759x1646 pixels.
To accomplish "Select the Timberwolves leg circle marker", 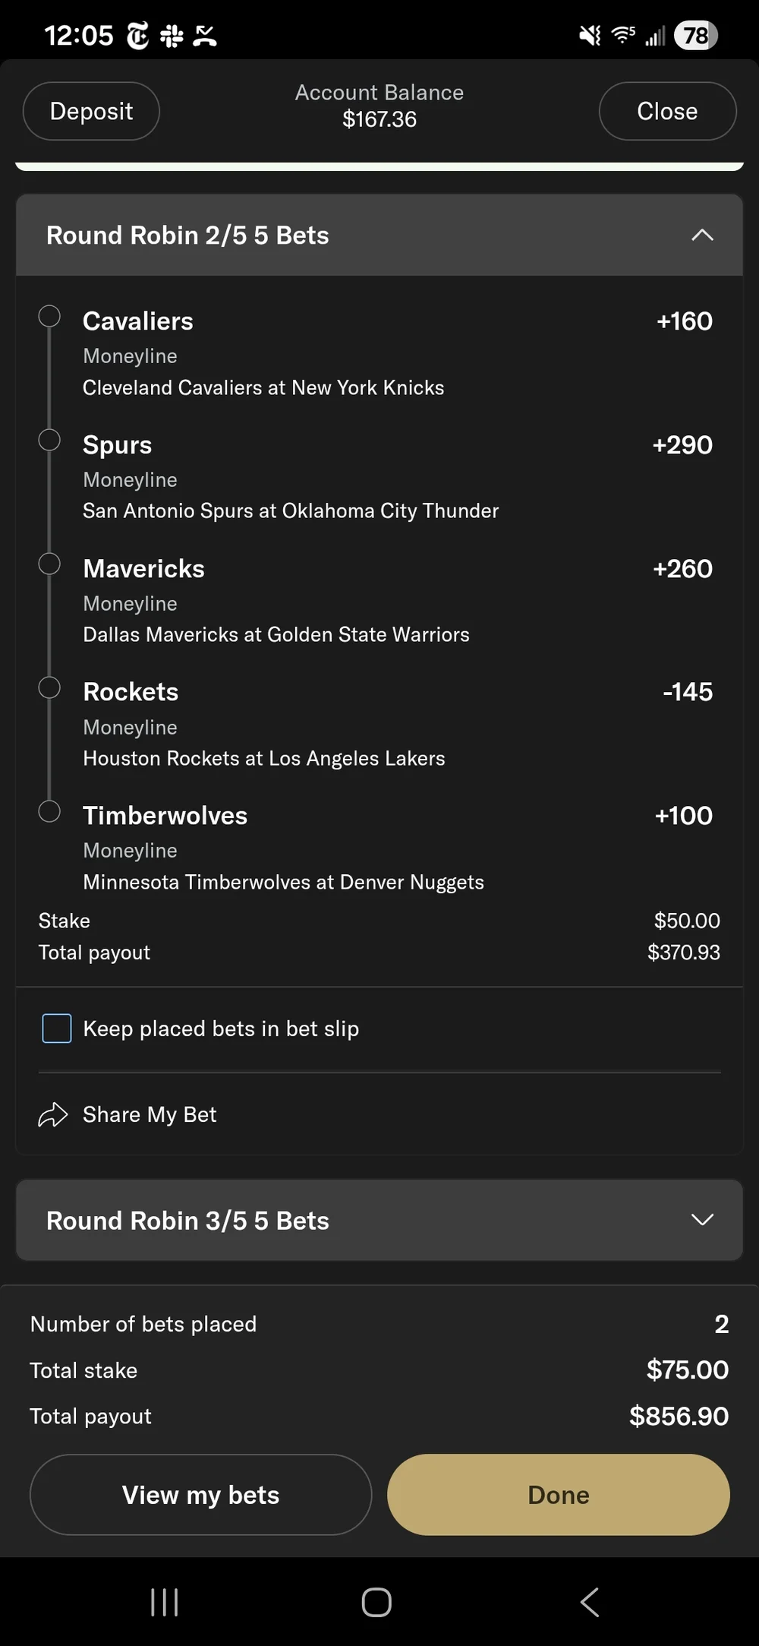I will pos(49,811).
